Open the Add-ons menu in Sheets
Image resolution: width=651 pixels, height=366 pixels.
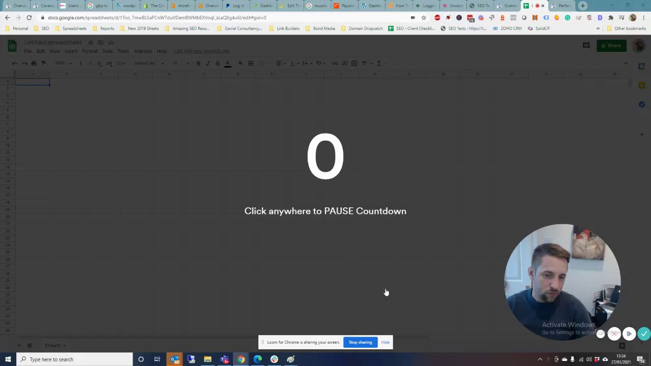point(143,51)
